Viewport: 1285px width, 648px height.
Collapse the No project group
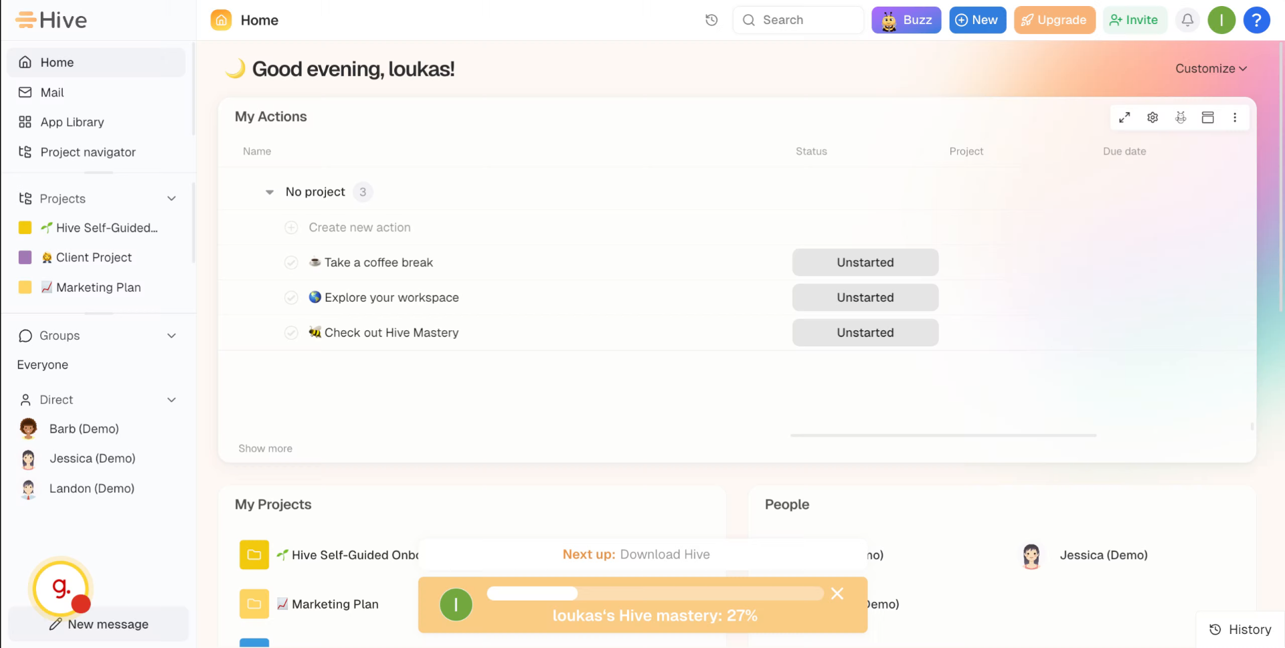pyautogui.click(x=270, y=192)
